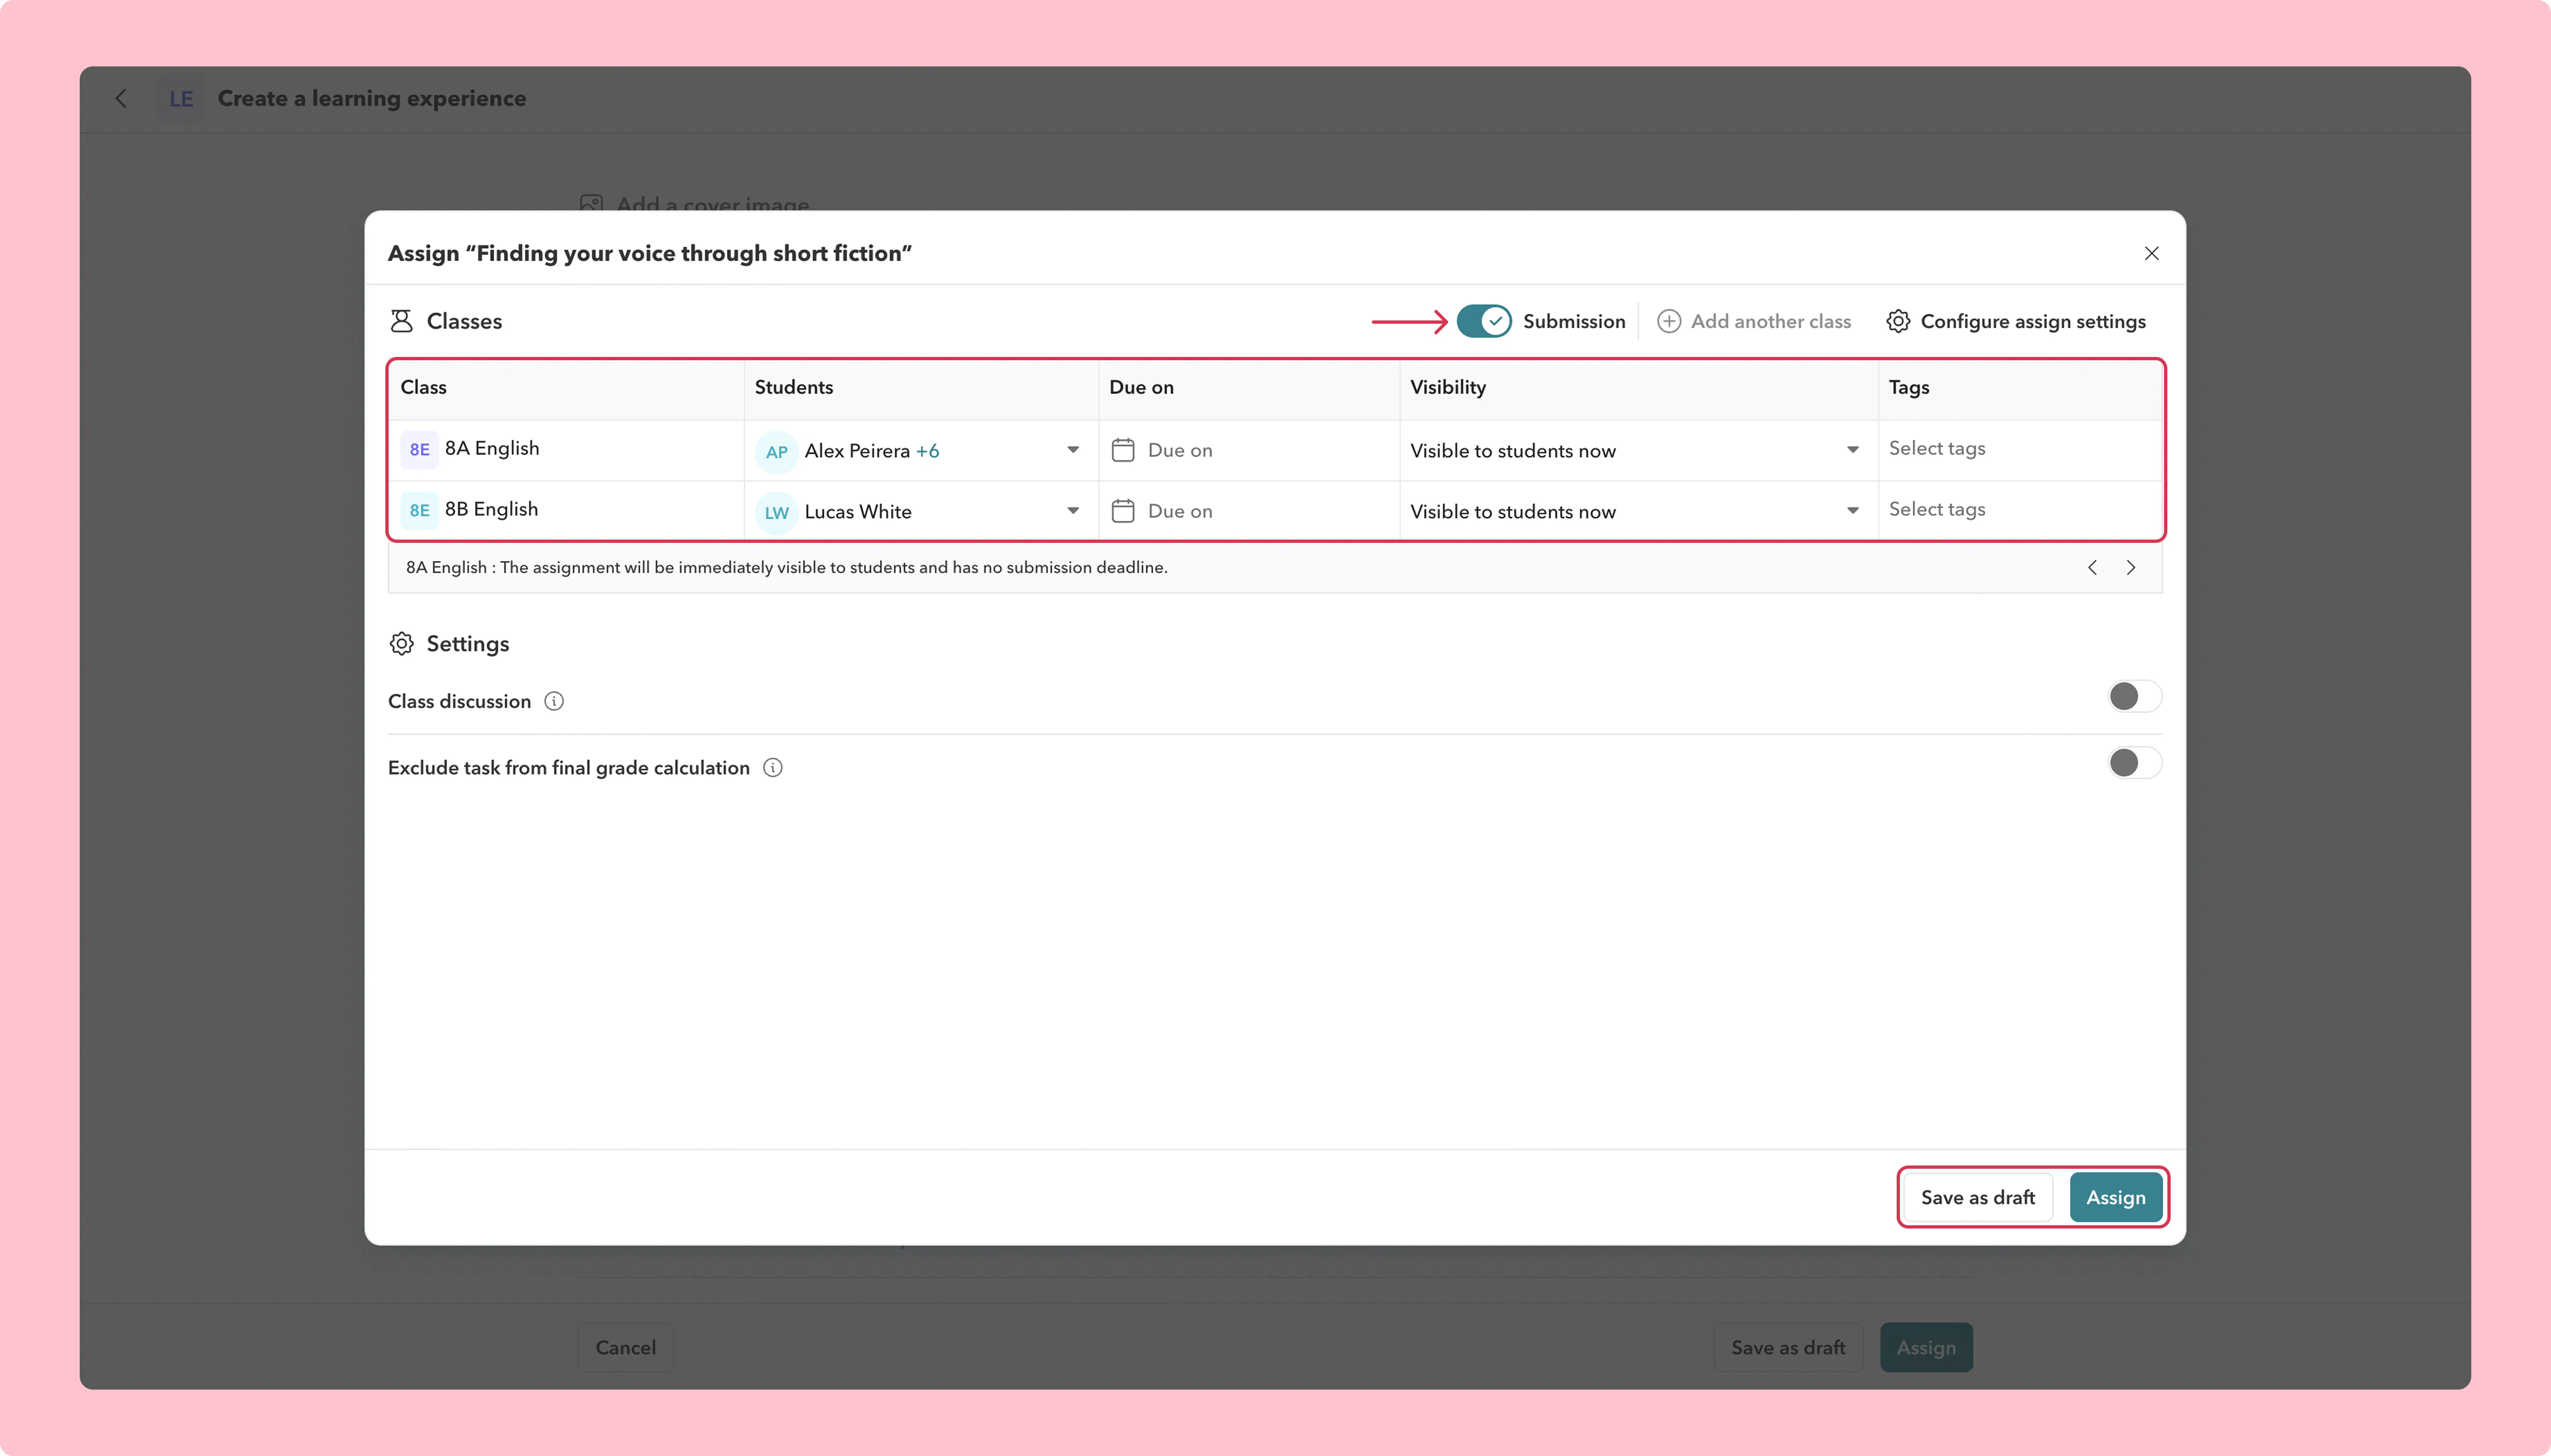The height and width of the screenshot is (1456, 2551).
Task: Open info tooltip for Class discussion
Action: pos(554,701)
